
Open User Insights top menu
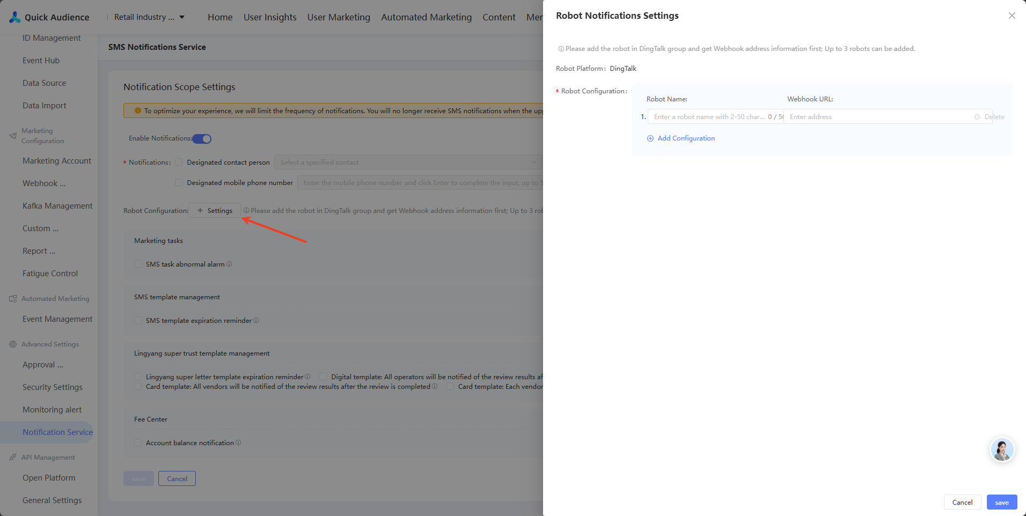point(270,17)
